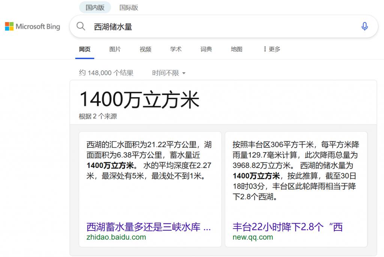The width and height of the screenshot is (384, 257).
Task: Open the 图片 results tab
Action: 115,49
